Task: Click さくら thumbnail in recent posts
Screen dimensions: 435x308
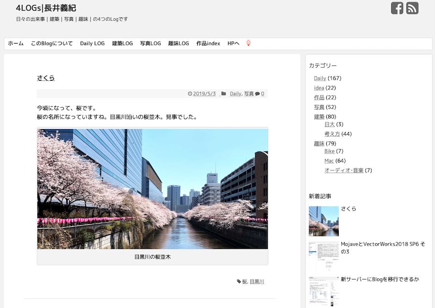Action: pos(324,221)
